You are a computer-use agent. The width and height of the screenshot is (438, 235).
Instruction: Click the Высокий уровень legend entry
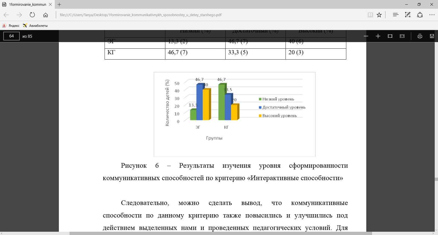(278, 116)
